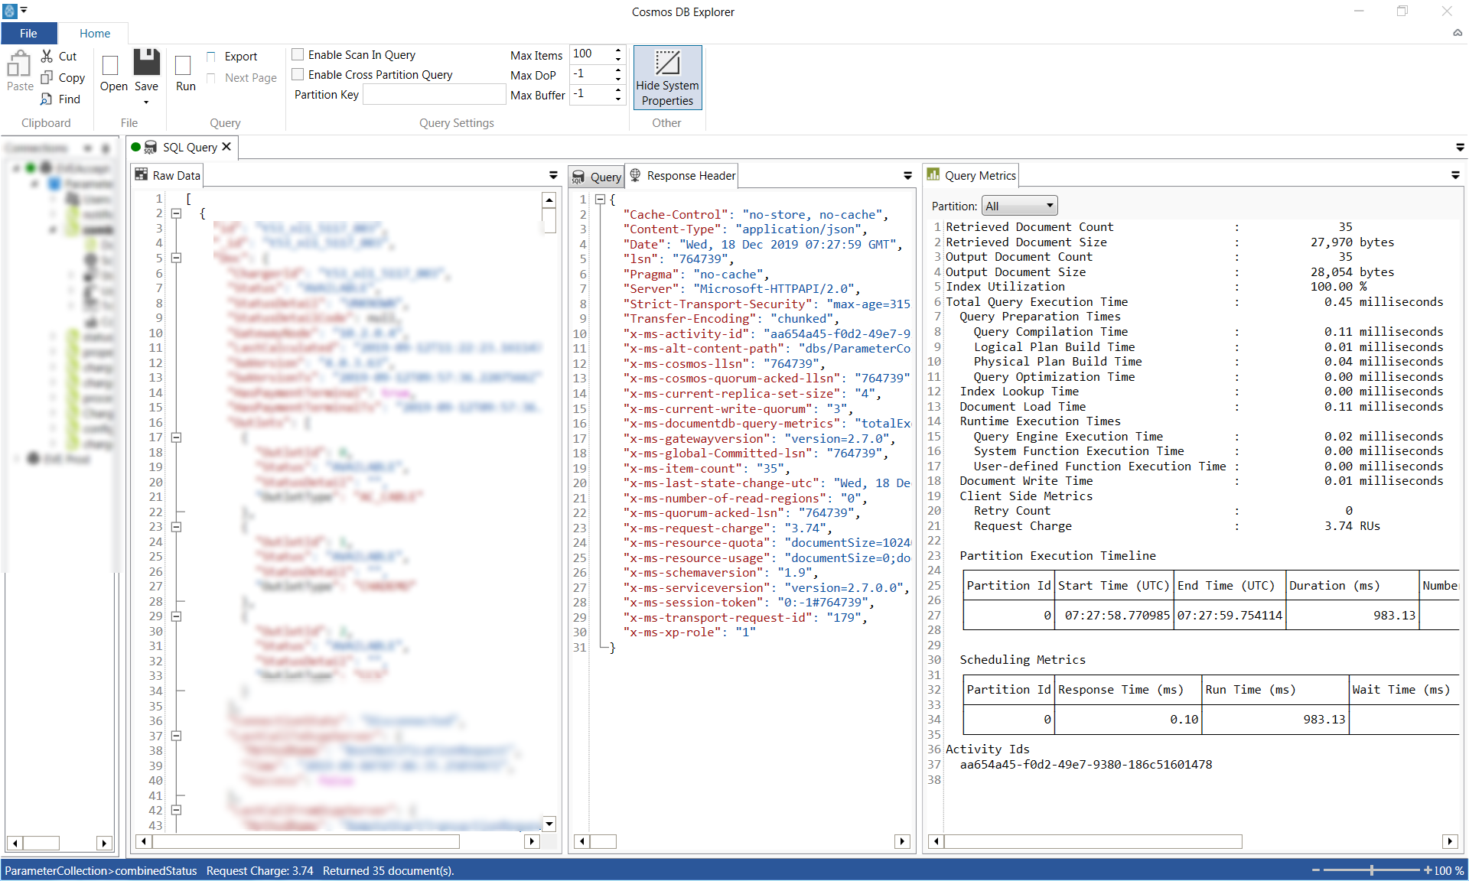The height and width of the screenshot is (881, 1469).
Task: Open the Query panel options dropdown
Action: pos(908,176)
